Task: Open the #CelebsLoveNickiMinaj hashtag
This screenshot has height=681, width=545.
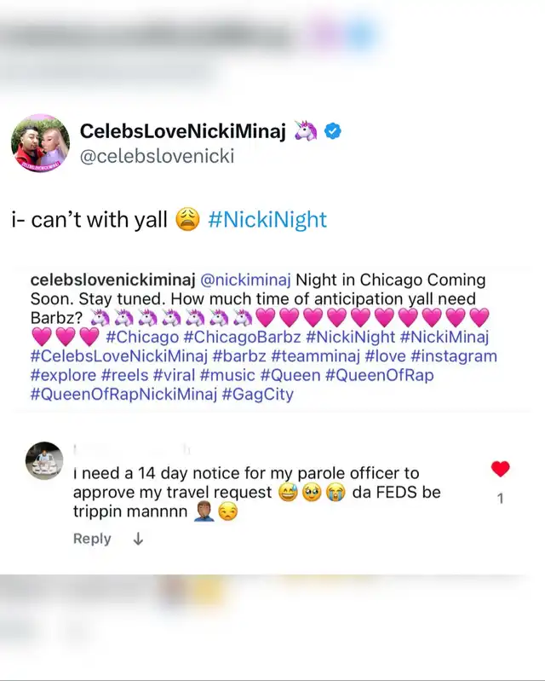Action: coord(119,356)
